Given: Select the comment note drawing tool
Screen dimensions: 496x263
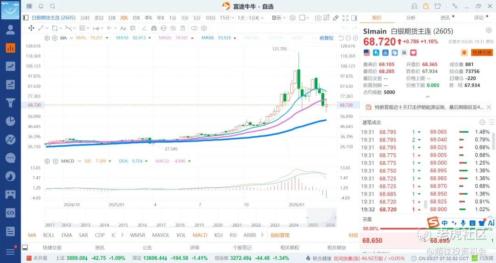Looking at the screenshot, I should (133, 28).
